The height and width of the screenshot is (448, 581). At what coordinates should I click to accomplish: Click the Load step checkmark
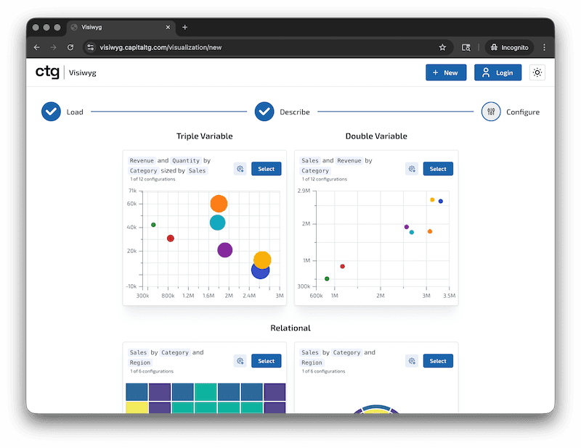click(51, 112)
